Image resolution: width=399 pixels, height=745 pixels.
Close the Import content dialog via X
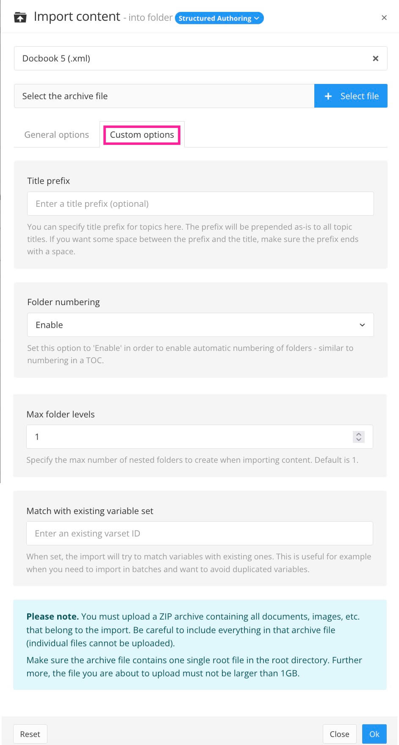[x=384, y=18]
